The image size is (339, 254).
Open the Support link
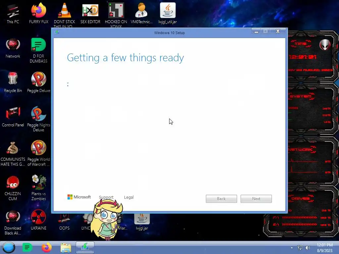click(106, 197)
